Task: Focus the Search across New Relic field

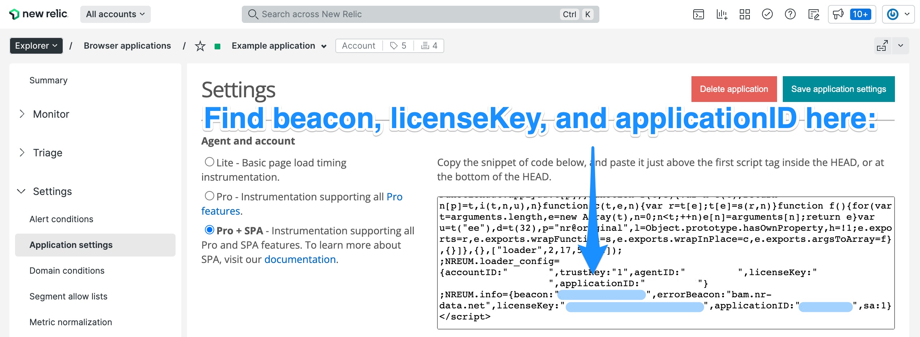Action: [420, 14]
